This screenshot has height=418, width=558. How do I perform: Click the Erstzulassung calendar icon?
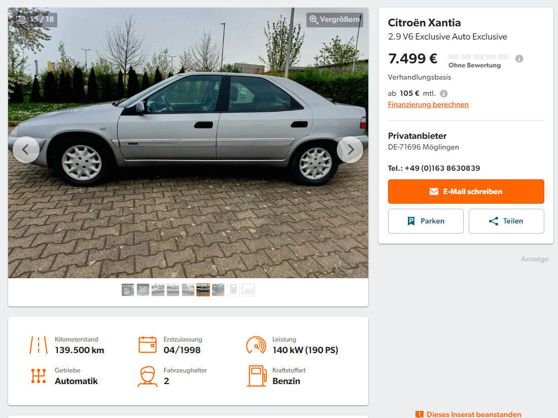pos(147,345)
